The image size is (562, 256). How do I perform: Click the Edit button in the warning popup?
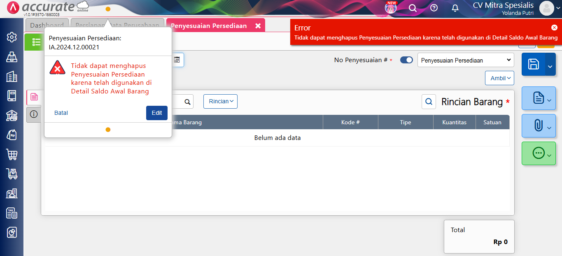coord(157,113)
